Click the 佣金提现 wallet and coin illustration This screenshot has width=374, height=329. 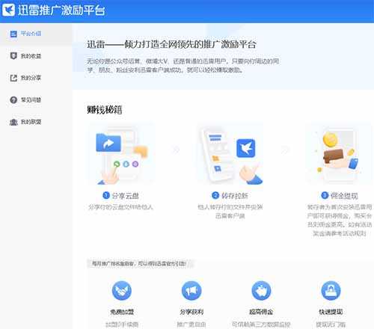(340, 154)
